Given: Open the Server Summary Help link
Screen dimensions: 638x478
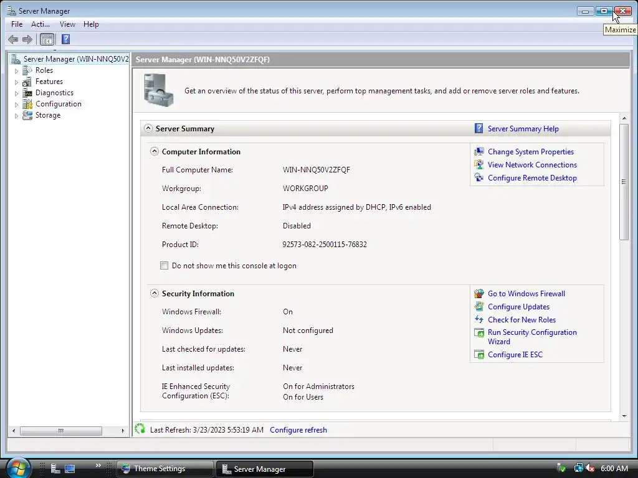Looking at the screenshot, I should (x=523, y=129).
